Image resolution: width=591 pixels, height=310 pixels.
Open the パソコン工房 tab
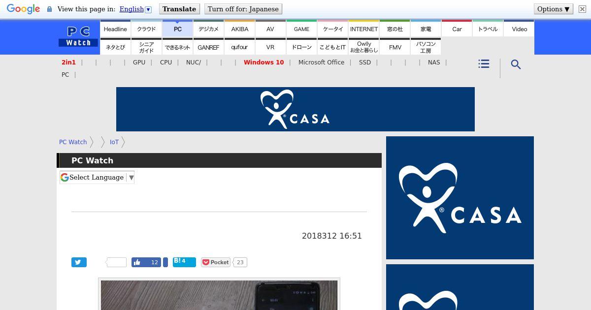pos(426,47)
